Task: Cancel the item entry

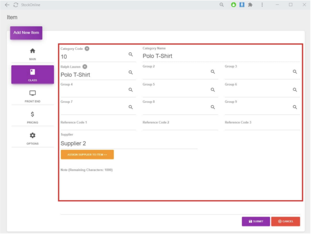Action: click(x=285, y=221)
